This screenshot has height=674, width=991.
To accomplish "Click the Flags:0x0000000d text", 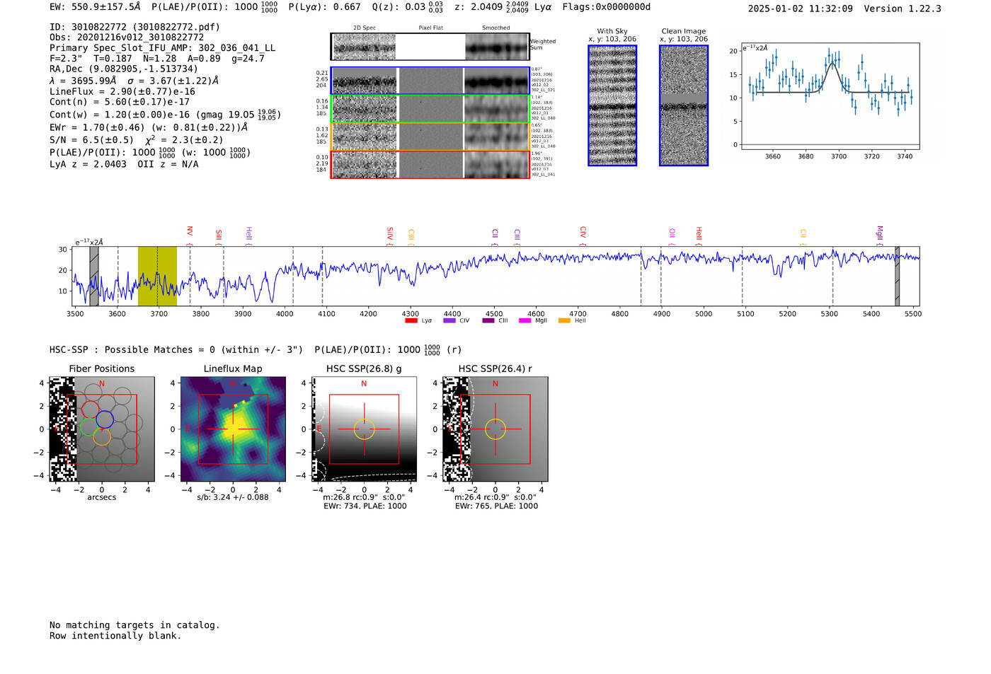I will coord(607,7).
